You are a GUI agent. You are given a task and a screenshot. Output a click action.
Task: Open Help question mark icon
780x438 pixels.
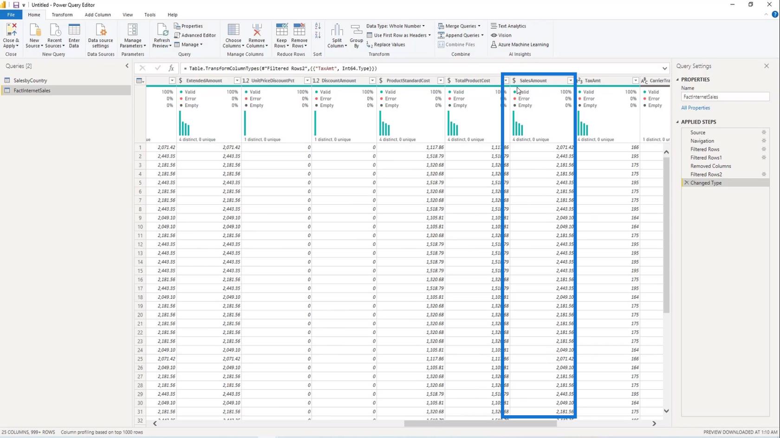pyautogui.click(x=775, y=14)
